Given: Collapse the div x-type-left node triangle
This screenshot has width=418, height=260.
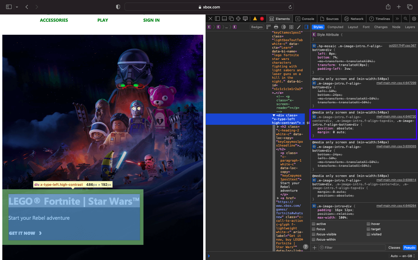Looking at the screenshot, I should [274, 115].
